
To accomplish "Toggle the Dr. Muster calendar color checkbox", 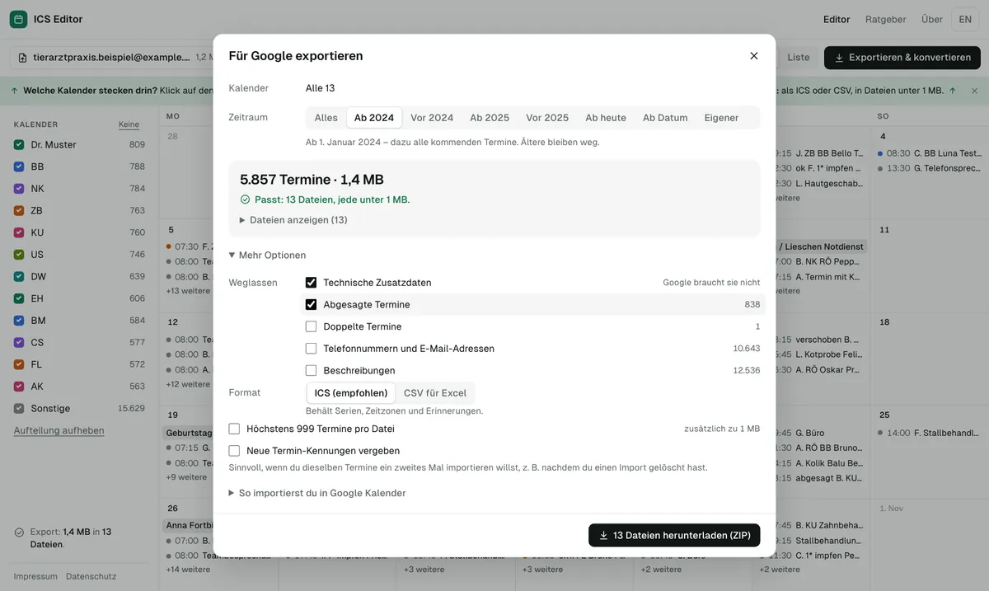I will click(x=19, y=144).
